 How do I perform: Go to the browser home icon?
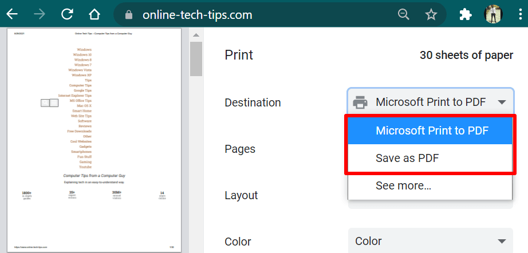coord(94,14)
